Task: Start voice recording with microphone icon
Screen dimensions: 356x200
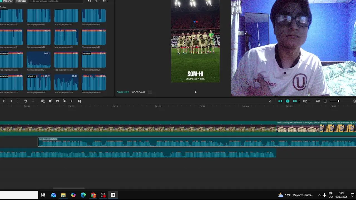Action: tap(270, 101)
